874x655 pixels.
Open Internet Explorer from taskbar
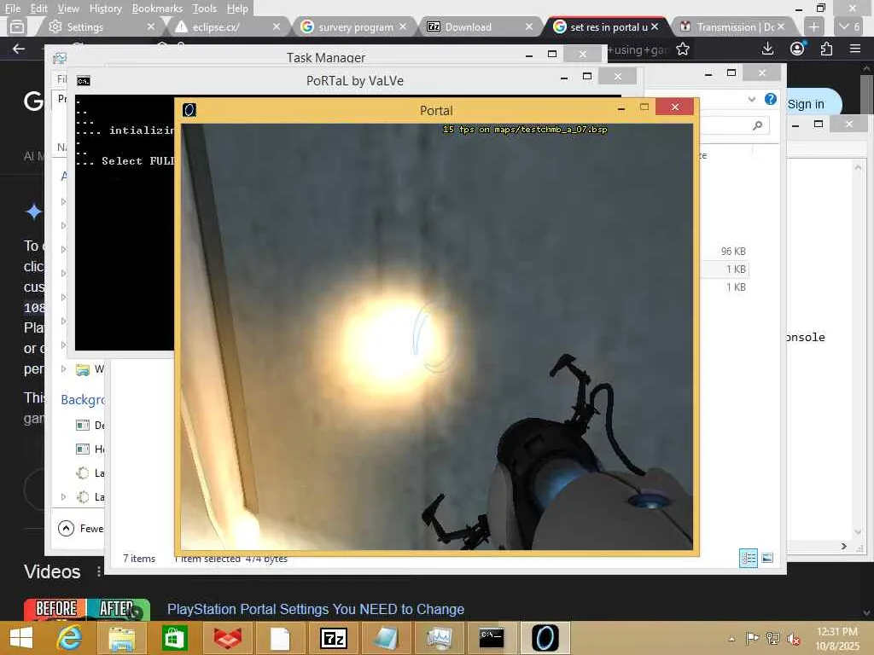point(70,638)
